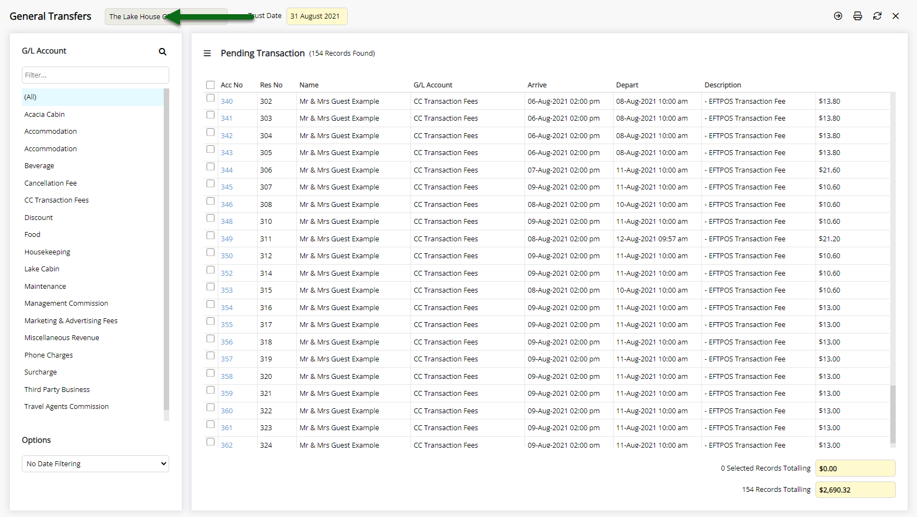Choose Travel Agents Commission account
The height and width of the screenshot is (517, 917).
point(66,407)
